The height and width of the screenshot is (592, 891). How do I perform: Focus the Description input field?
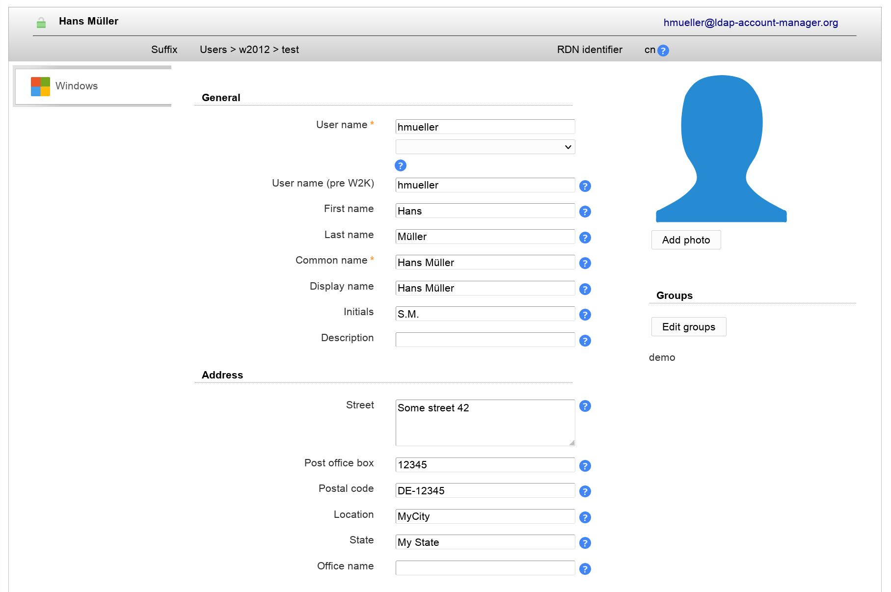(x=485, y=340)
